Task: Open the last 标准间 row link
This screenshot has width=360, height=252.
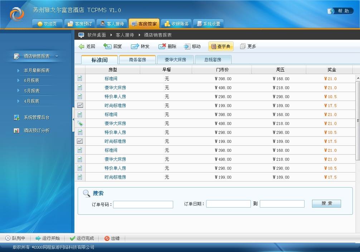Action: [x=111, y=150]
